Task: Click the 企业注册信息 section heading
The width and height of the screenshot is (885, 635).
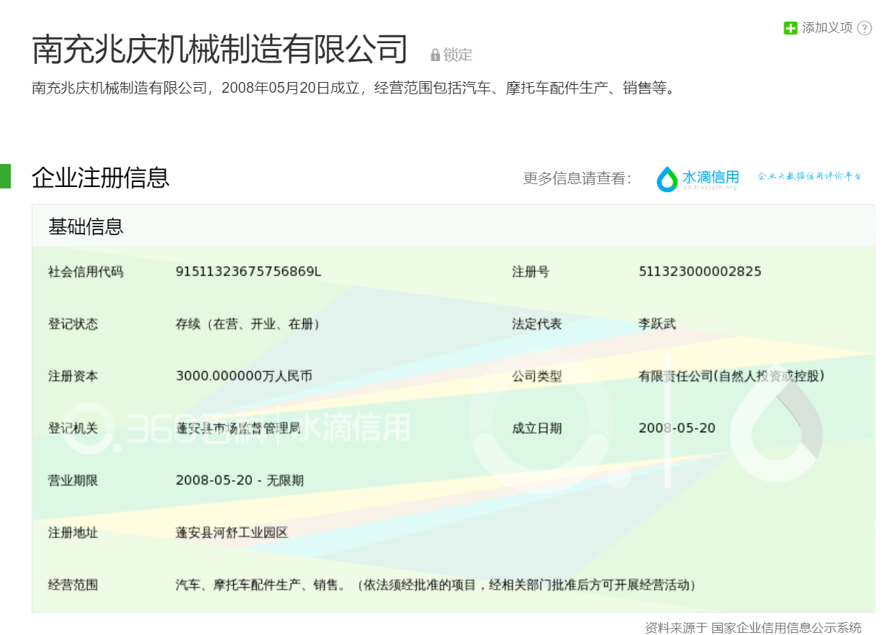Action: [x=101, y=178]
